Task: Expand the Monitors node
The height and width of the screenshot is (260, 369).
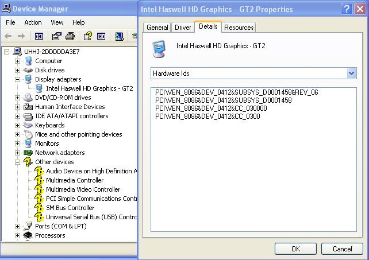Action: [x=17, y=143]
